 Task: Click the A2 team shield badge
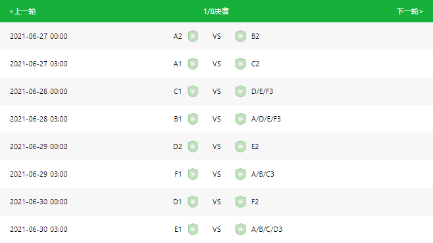click(193, 36)
